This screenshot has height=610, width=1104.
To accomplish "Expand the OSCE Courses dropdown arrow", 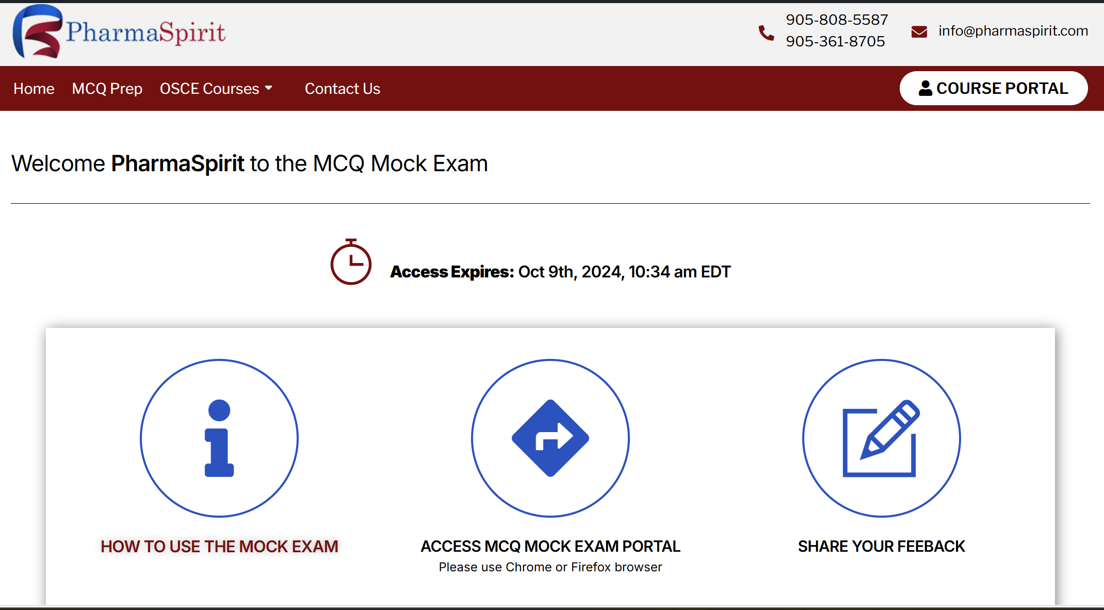I will [269, 88].
